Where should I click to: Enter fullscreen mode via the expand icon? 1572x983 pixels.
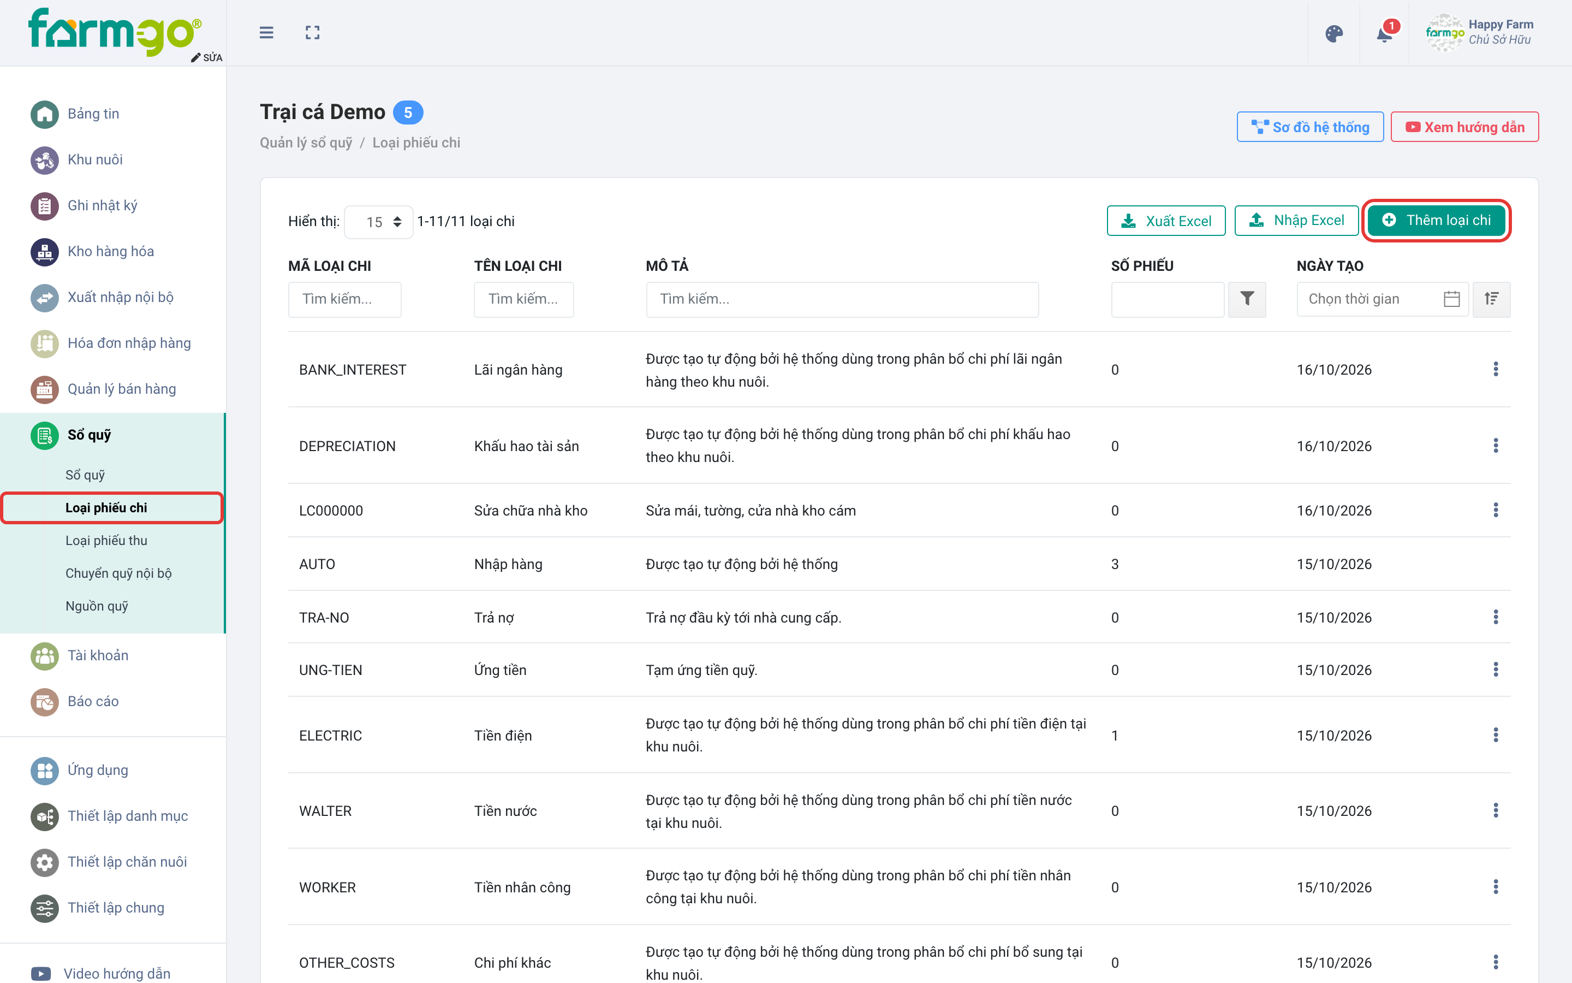[x=312, y=33]
